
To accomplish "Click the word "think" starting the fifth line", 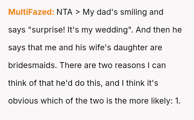I will click(x=17, y=83).
